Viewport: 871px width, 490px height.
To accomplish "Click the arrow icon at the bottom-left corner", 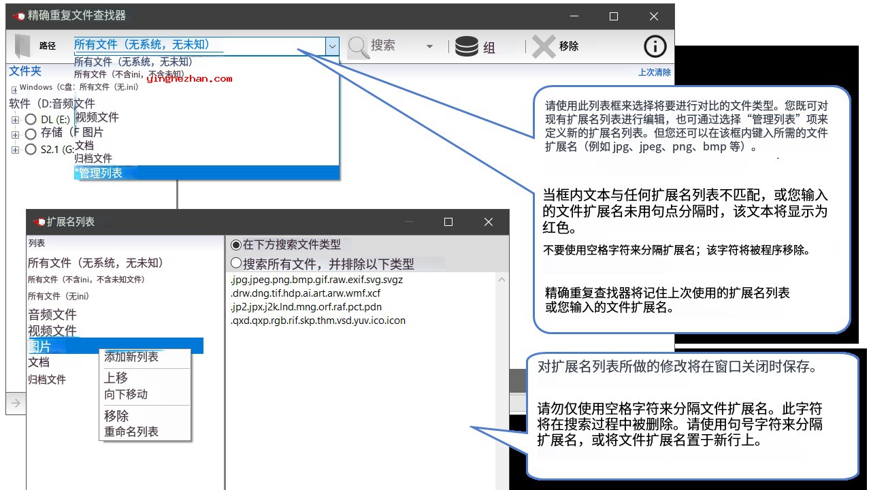I will tap(16, 403).
